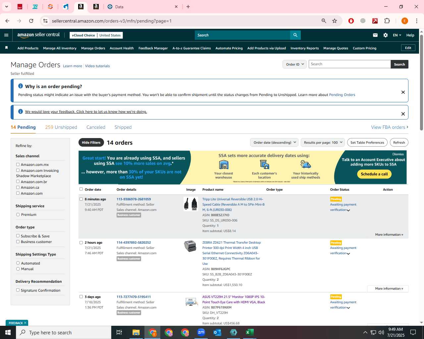Viewport: 424px width, 339px height.
Task: Check the Amazon.com.br sales channel filter
Action: 18,181
